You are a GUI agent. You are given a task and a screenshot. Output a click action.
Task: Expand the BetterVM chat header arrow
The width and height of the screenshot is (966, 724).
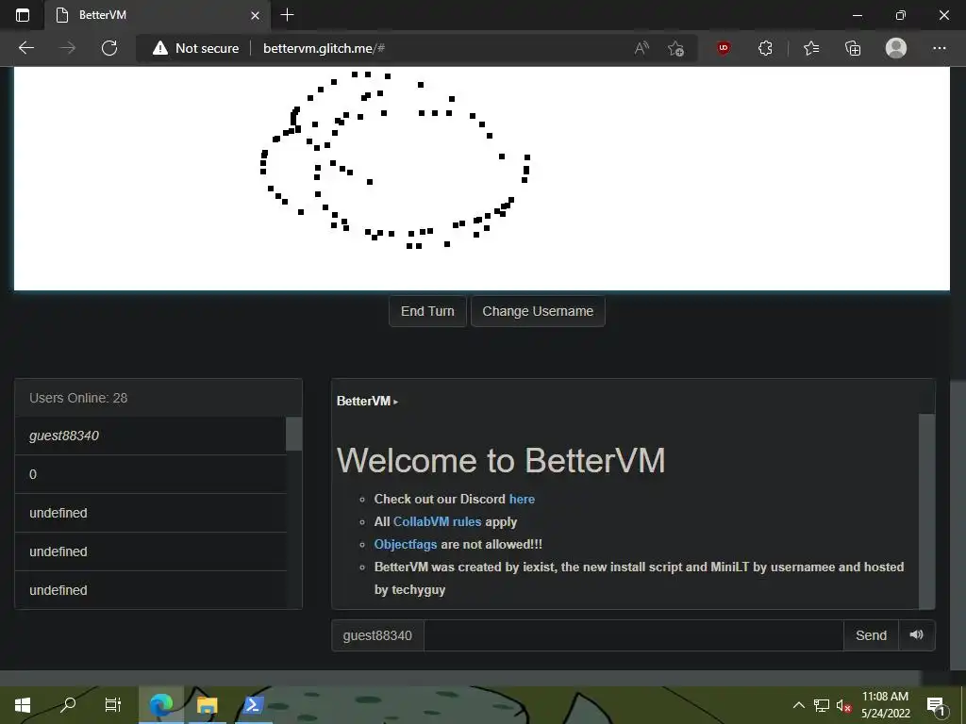click(x=395, y=402)
